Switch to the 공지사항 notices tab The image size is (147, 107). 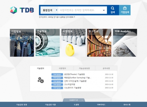106,68
